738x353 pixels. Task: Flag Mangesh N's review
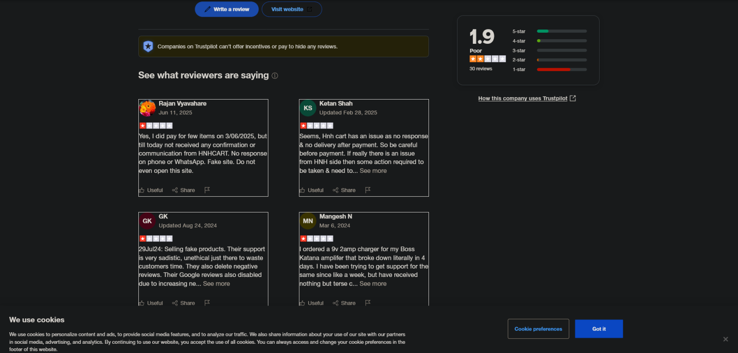[x=368, y=303]
